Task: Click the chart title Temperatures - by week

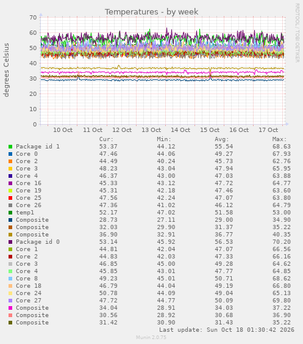Action: pyautogui.click(x=151, y=12)
